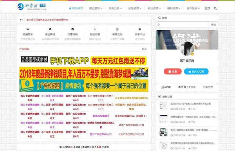Click the profile avatar in the sidebar
Screen dimensions: 235x151
[x=187, y=49]
